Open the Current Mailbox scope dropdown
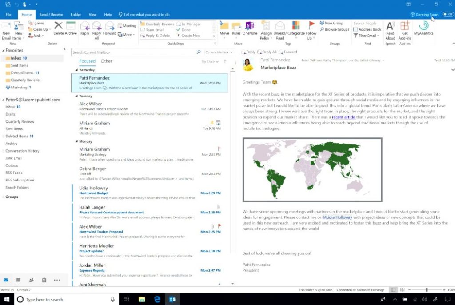 (219, 52)
